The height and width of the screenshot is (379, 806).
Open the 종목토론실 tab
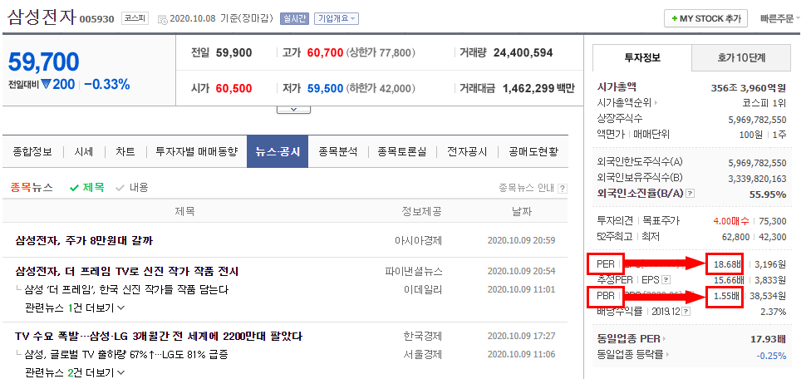tap(402, 152)
